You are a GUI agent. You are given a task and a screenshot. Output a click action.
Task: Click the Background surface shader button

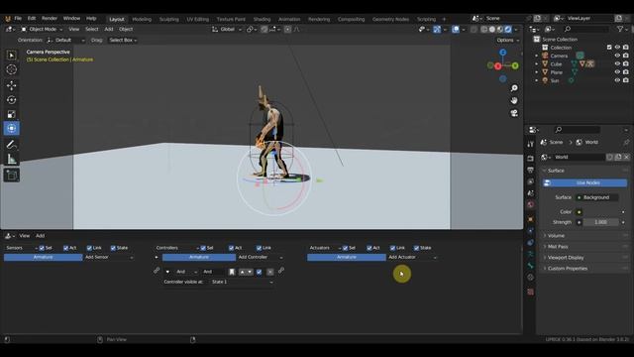pos(596,197)
